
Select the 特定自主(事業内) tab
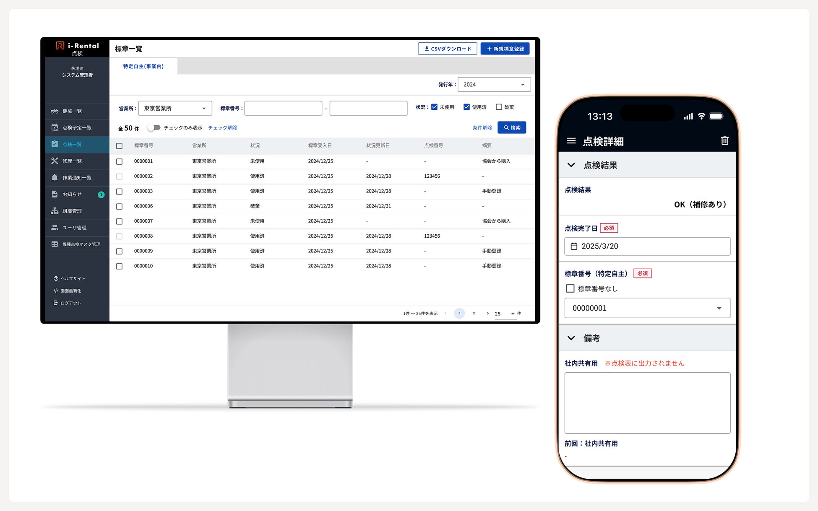pos(143,66)
